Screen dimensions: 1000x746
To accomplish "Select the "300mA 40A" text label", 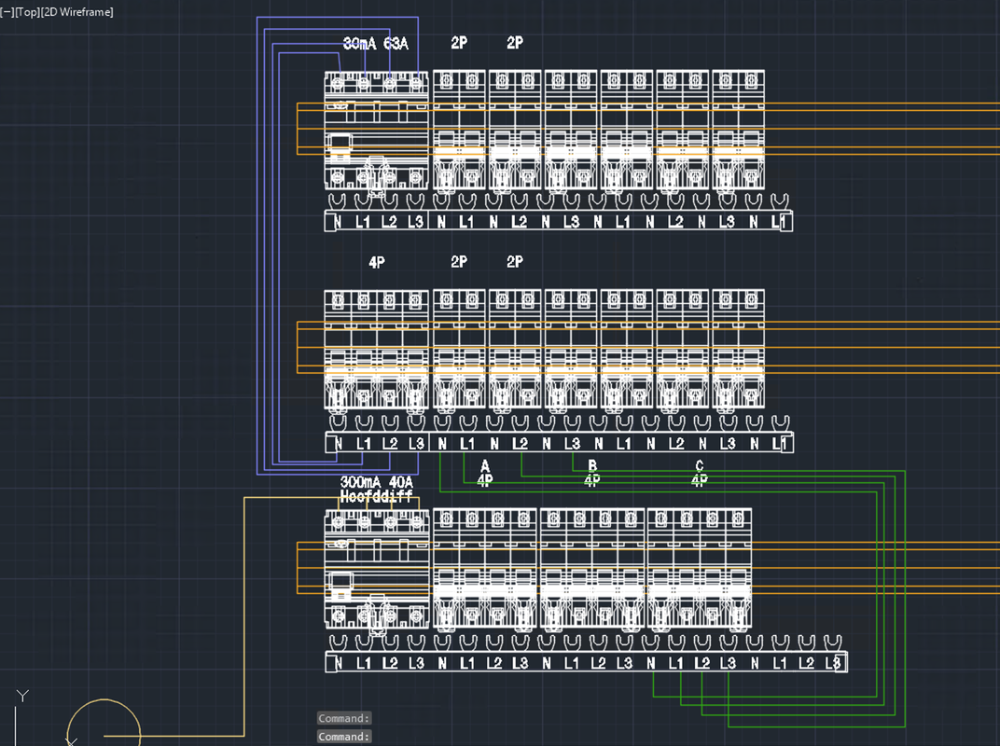I will 376,482.
